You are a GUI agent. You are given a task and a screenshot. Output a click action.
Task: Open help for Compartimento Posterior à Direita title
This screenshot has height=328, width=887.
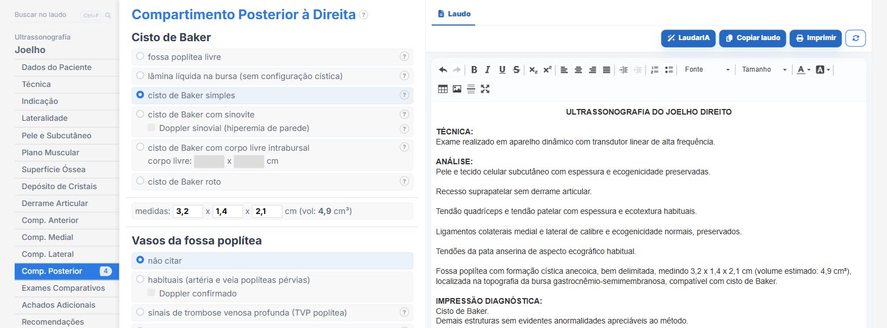tap(363, 15)
